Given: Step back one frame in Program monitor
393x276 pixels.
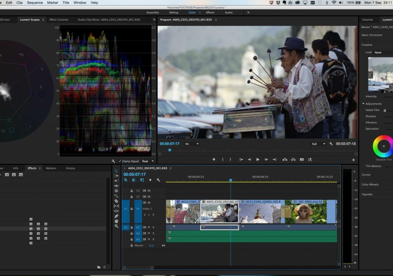Looking at the screenshot, I should click(x=249, y=159).
